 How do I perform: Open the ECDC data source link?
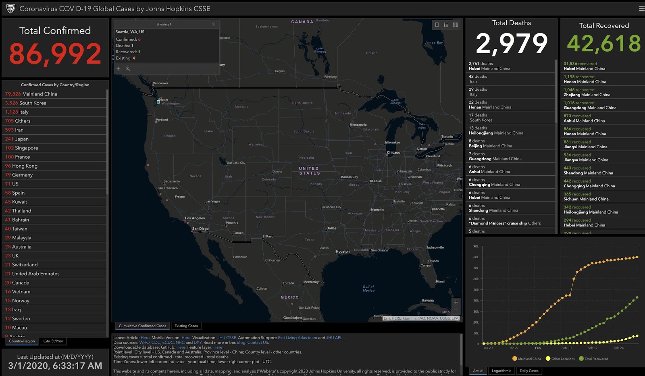click(168, 343)
